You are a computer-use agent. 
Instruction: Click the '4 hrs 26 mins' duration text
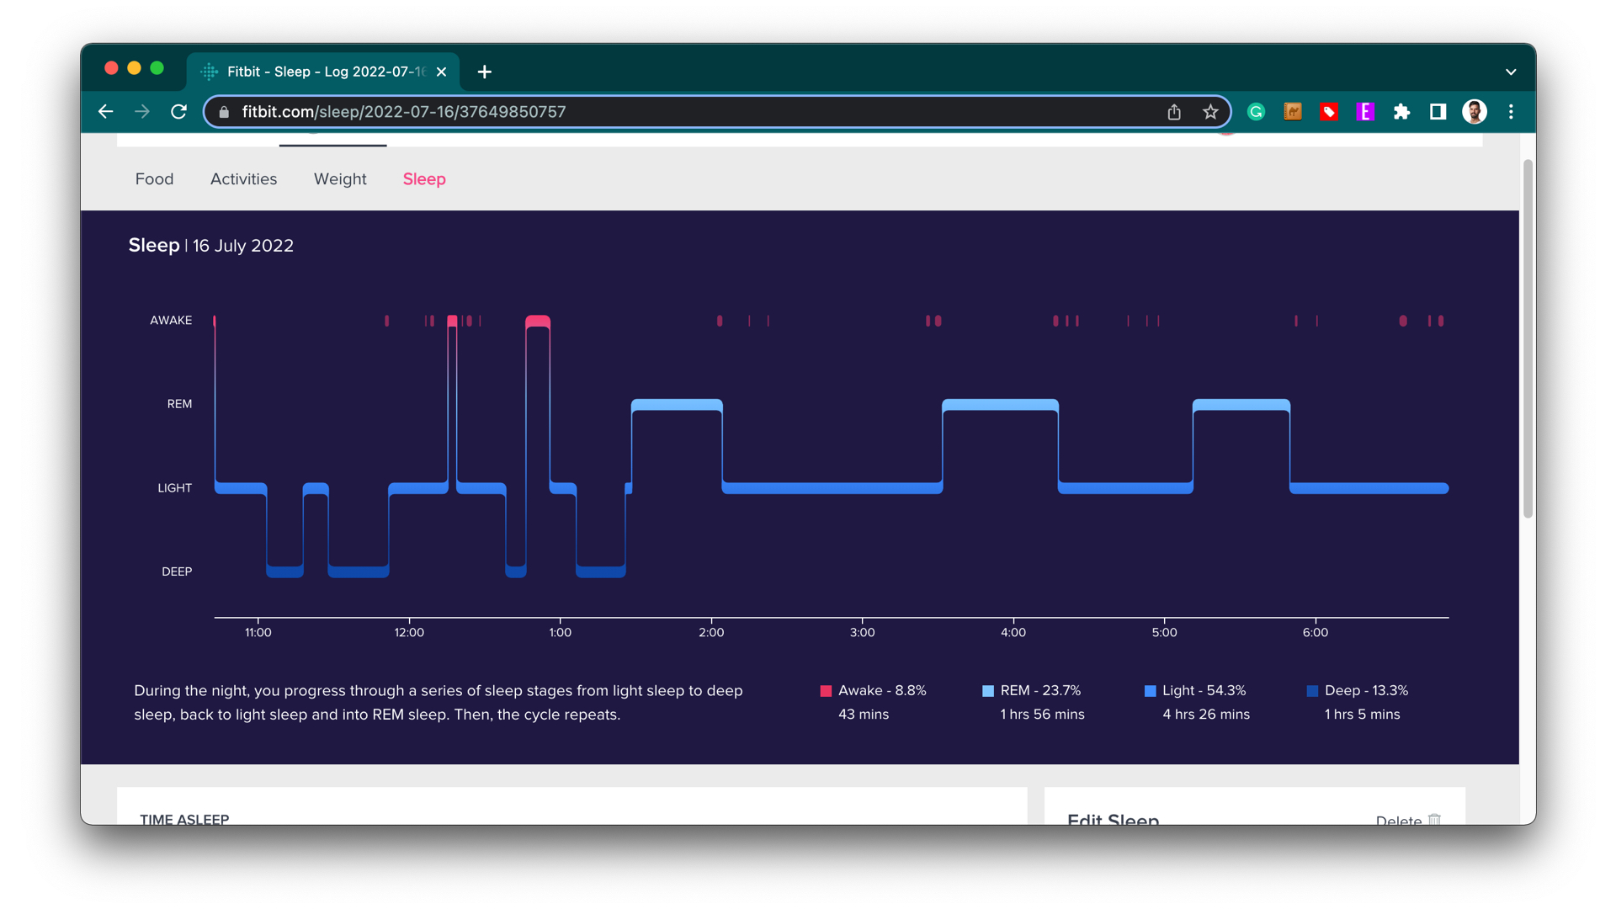(1206, 714)
